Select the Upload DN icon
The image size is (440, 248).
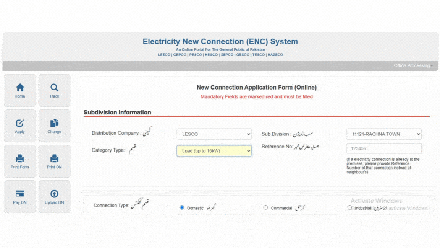pyautogui.click(x=54, y=196)
